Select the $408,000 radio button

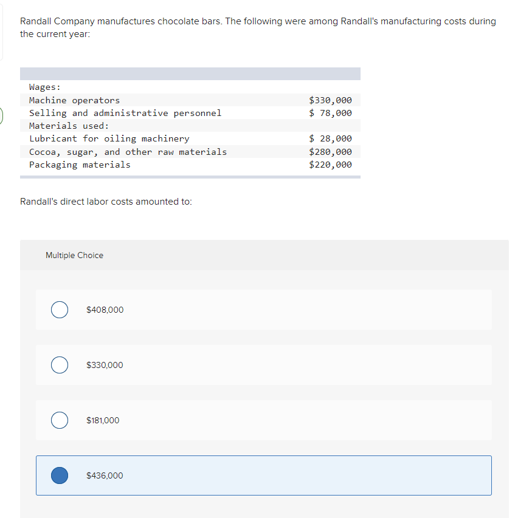point(59,310)
